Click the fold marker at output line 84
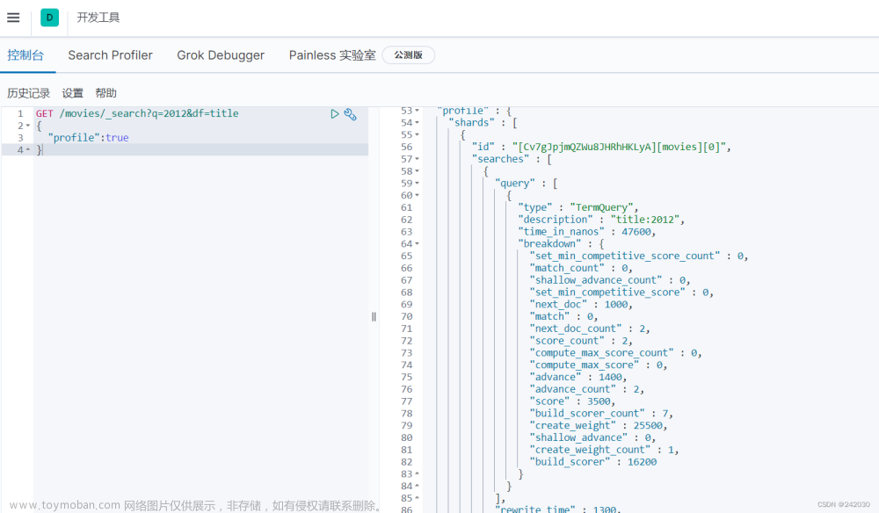The width and height of the screenshot is (879, 513). tap(417, 487)
